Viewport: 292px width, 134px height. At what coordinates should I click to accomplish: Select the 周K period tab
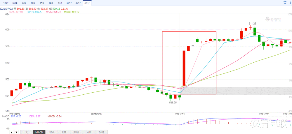click(33, 3)
